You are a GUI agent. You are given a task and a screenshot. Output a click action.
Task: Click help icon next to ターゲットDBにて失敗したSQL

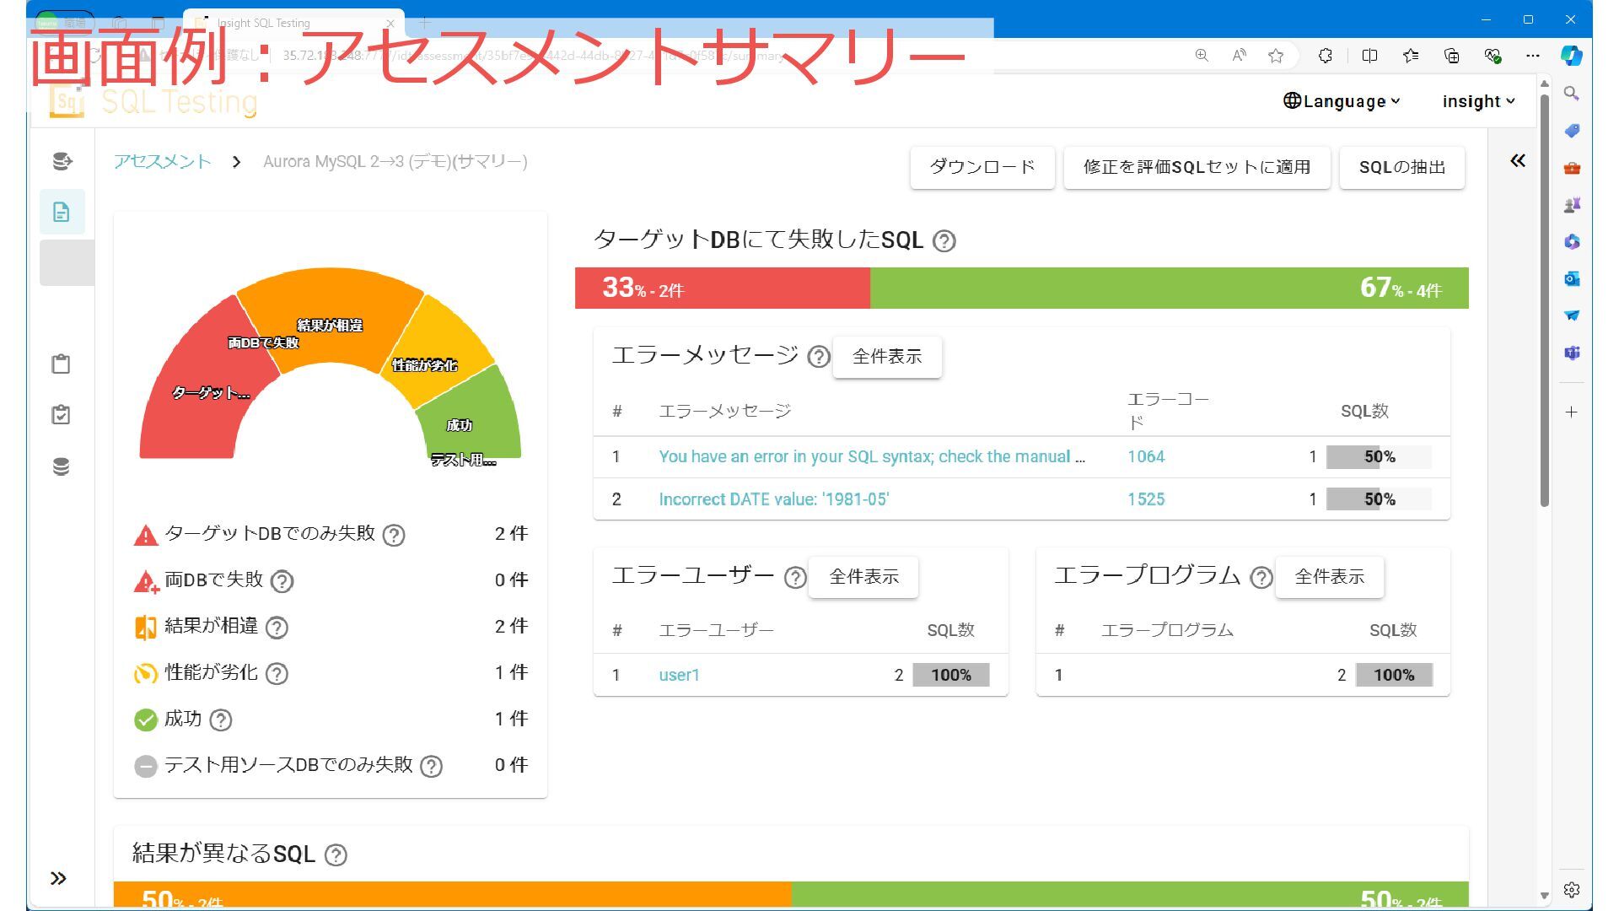point(944,241)
